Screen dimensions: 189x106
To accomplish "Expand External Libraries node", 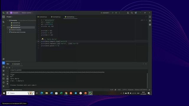I will pos(8,30).
